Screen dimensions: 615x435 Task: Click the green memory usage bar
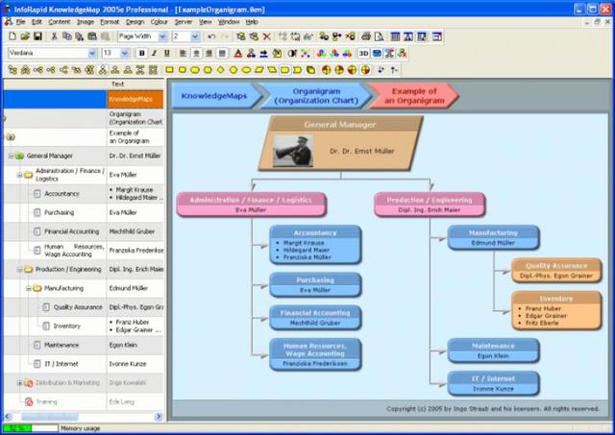coord(16,428)
